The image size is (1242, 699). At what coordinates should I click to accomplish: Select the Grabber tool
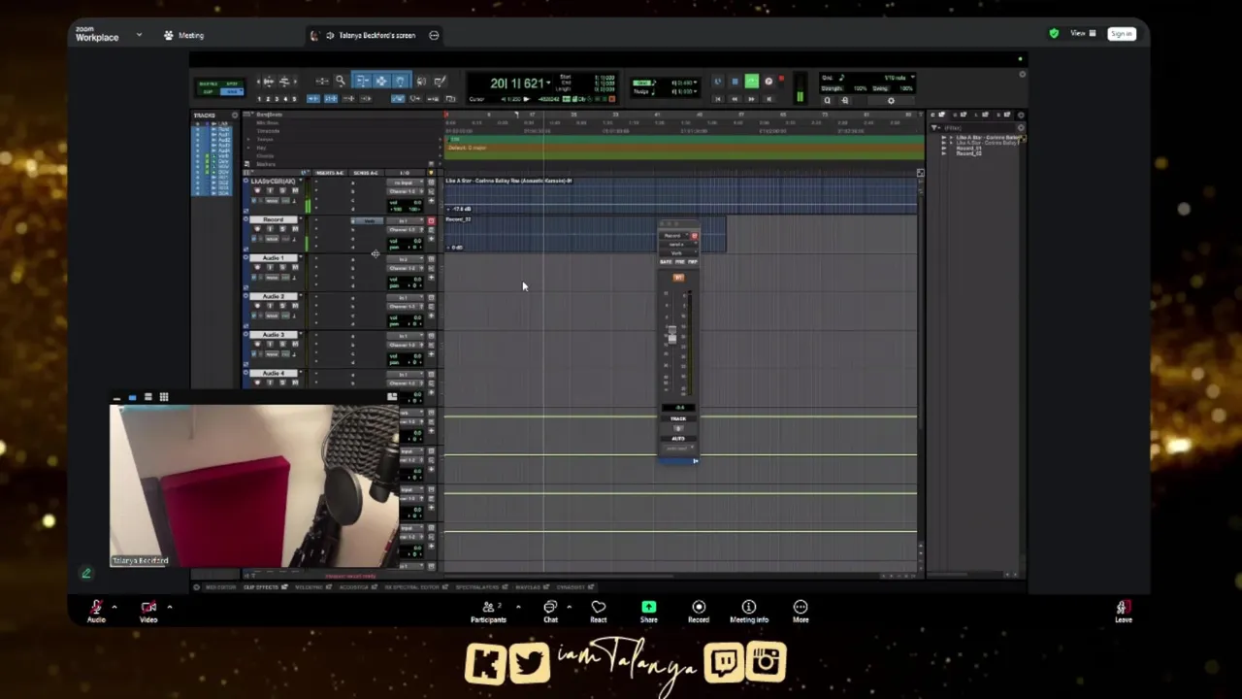click(x=401, y=81)
